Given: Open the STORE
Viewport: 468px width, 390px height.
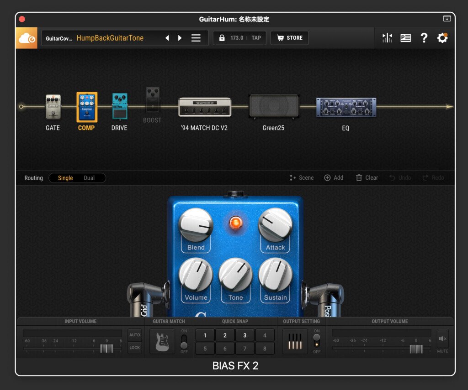Looking at the screenshot, I should (x=289, y=38).
